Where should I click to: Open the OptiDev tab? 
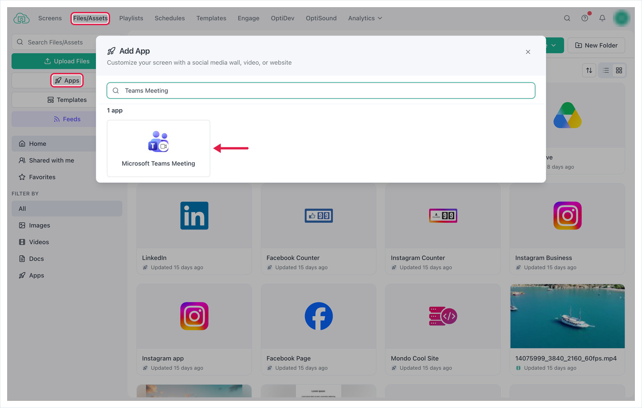tap(283, 18)
